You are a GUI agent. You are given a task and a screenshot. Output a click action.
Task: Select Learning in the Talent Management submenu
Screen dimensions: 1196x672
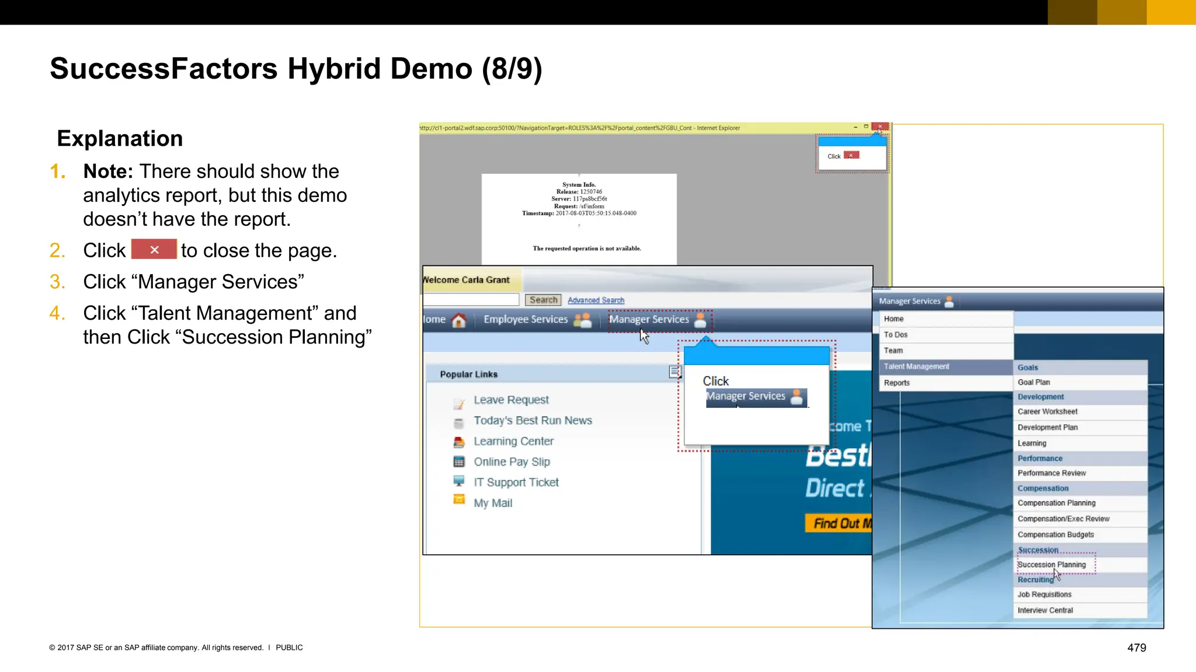click(1080, 443)
